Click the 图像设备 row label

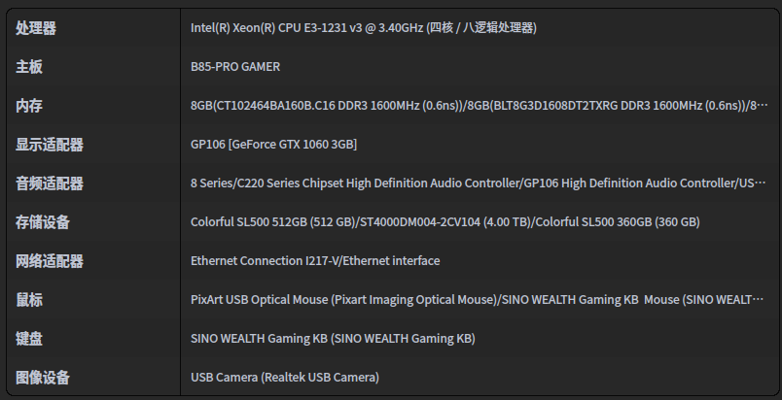(43, 378)
